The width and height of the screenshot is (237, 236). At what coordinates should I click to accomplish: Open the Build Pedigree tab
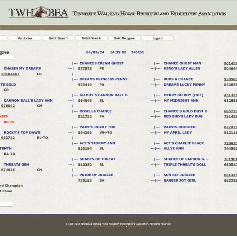click(x=124, y=38)
